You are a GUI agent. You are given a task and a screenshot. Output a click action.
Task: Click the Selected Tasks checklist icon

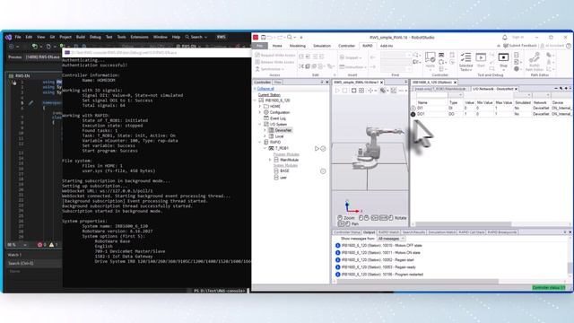coord(466,57)
